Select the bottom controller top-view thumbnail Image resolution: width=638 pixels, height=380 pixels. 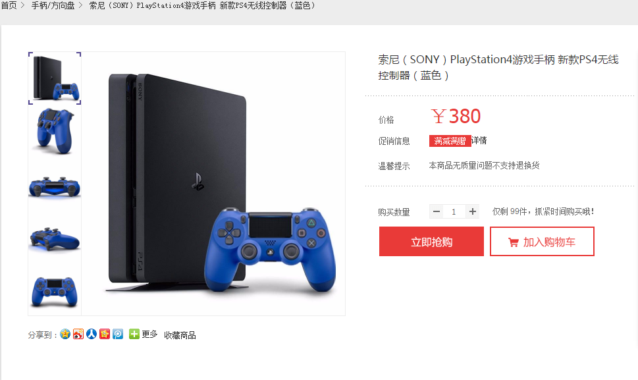(55, 291)
